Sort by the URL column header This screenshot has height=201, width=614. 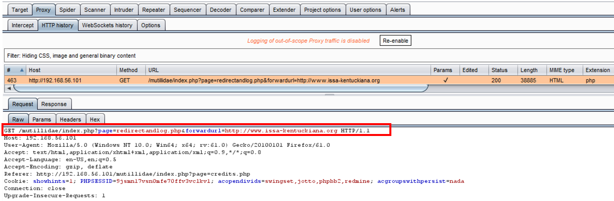point(287,70)
